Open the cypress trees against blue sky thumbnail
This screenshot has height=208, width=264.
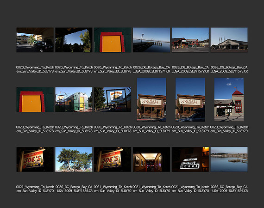click(x=74, y=159)
